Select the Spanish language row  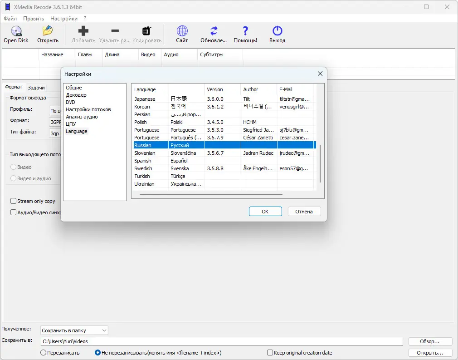click(224, 161)
